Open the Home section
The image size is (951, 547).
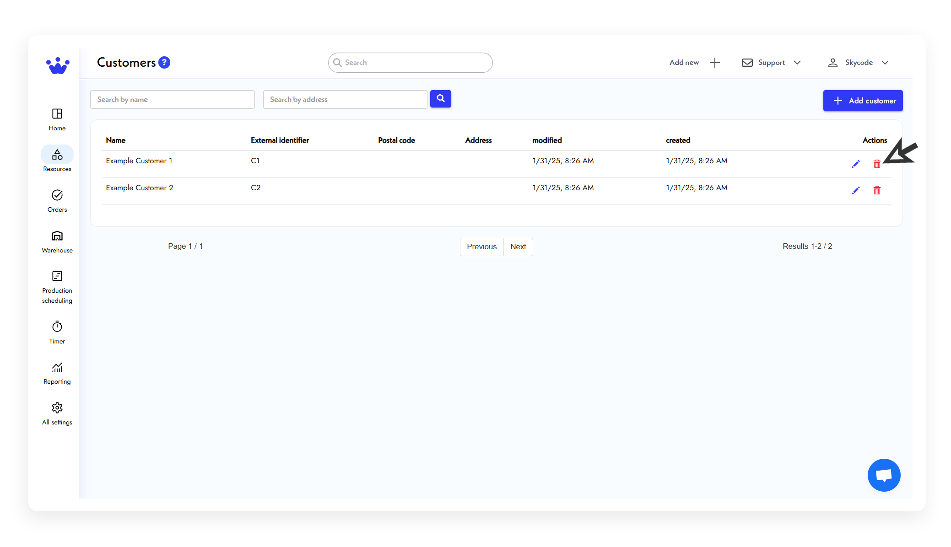tap(57, 119)
